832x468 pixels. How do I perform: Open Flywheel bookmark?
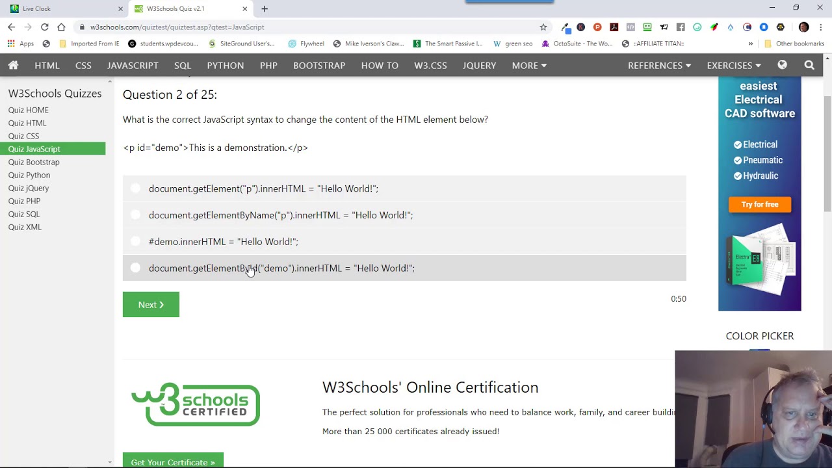coord(306,44)
